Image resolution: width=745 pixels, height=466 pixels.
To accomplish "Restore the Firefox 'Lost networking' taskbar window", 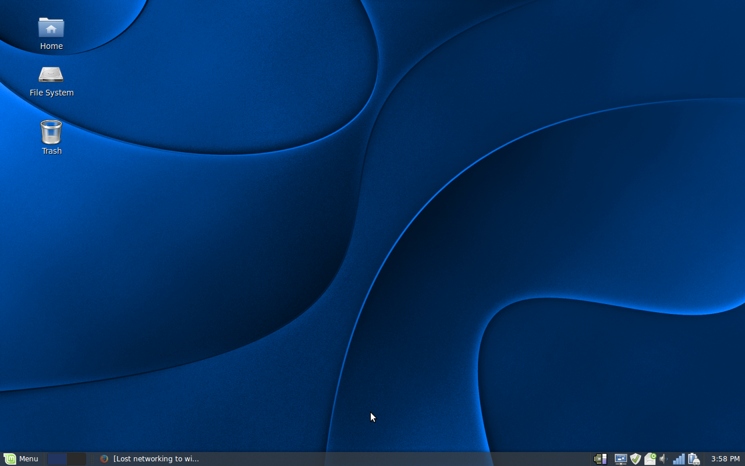I will [150, 459].
